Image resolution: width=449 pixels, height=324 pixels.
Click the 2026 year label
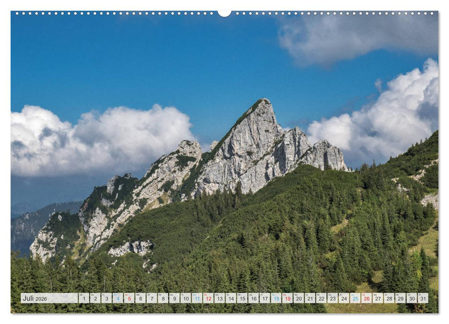click(x=41, y=298)
